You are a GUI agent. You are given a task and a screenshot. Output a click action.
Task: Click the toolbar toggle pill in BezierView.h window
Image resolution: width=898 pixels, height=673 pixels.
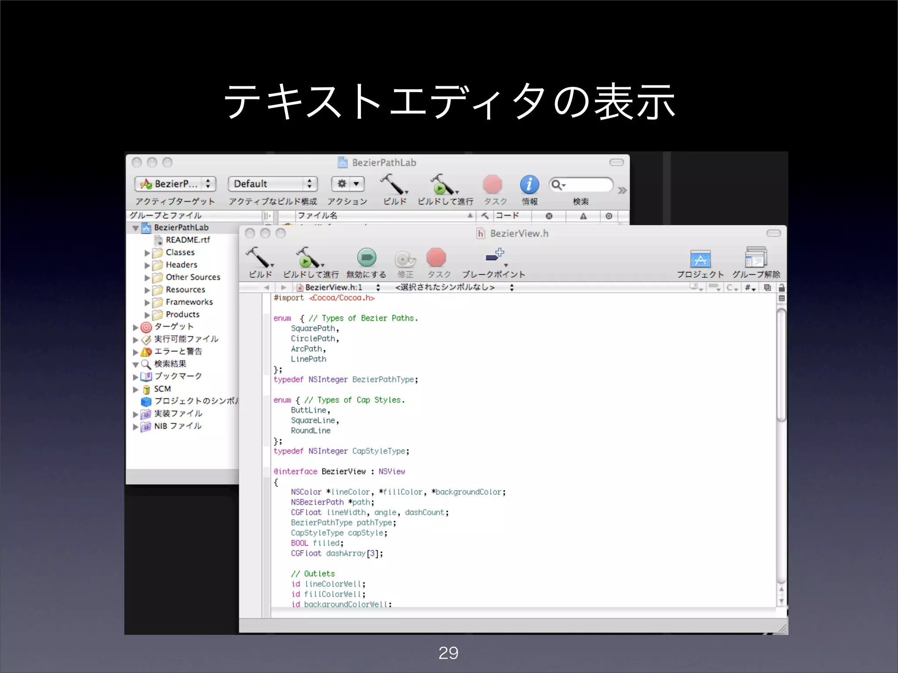[773, 233]
